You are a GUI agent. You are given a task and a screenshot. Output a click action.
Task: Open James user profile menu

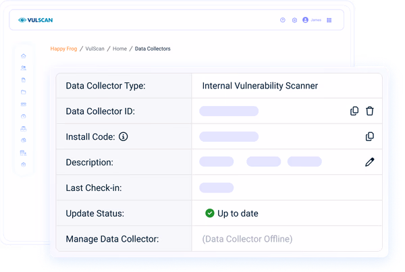pos(312,20)
